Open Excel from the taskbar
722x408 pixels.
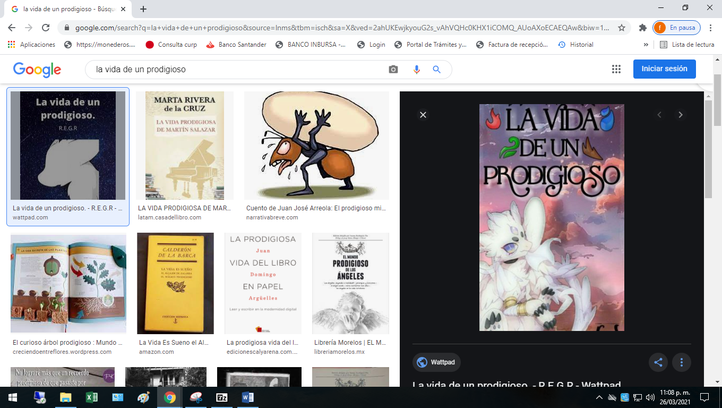pos(91,397)
